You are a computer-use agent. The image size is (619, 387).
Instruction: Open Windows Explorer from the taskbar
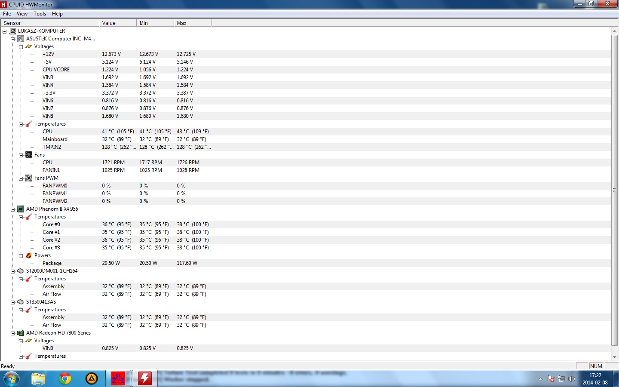pyautogui.click(x=38, y=379)
